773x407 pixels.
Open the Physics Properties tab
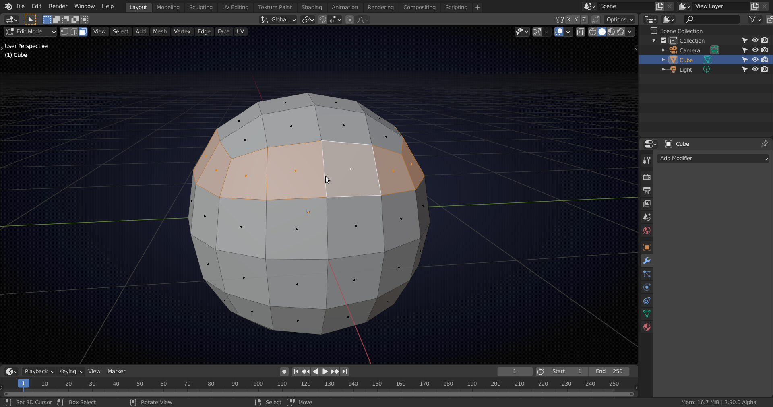click(x=647, y=287)
